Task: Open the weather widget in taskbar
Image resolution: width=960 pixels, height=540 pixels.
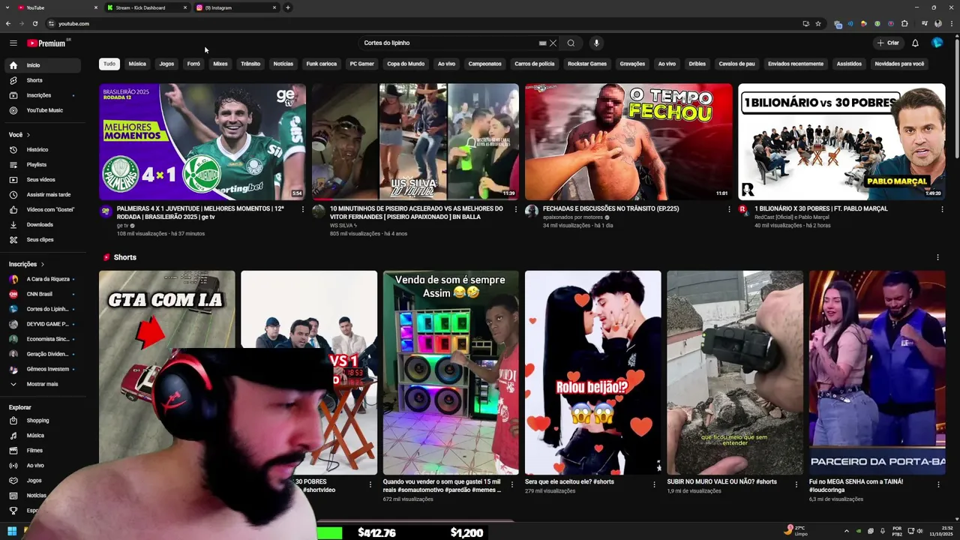Action: 796,530
